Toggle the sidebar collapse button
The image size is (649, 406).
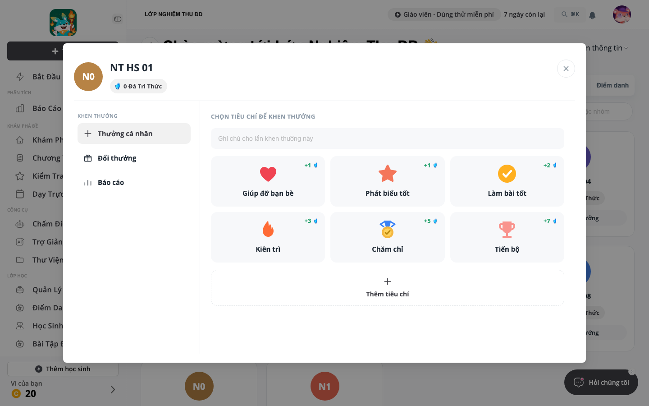pos(118,19)
